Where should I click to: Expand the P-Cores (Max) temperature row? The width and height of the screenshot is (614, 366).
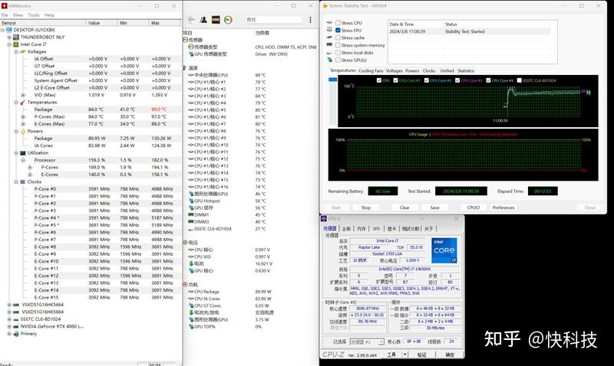(23, 117)
